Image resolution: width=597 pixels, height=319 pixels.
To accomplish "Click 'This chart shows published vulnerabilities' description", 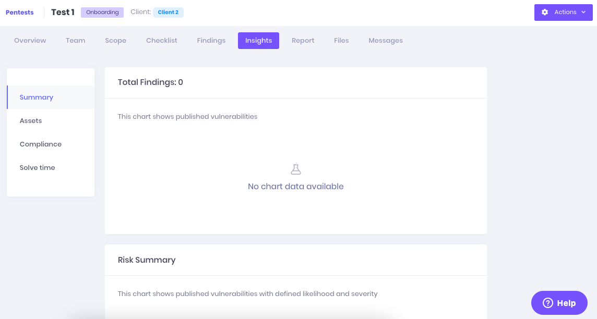I will tap(188, 117).
